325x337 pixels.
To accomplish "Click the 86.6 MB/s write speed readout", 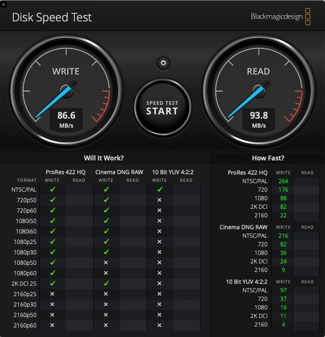I will pos(66,118).
